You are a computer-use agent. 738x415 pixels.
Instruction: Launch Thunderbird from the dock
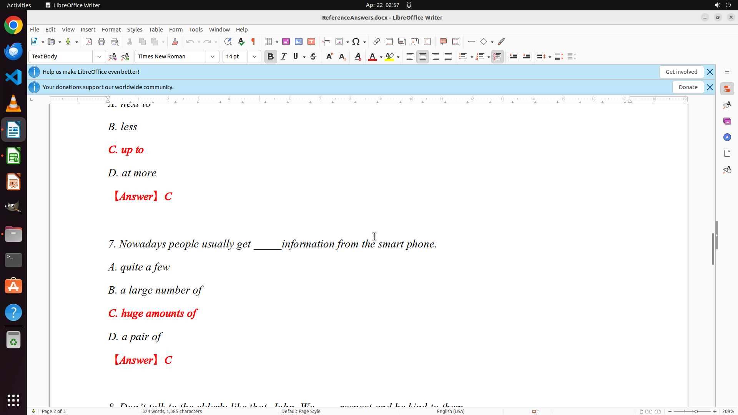(13, 51)
